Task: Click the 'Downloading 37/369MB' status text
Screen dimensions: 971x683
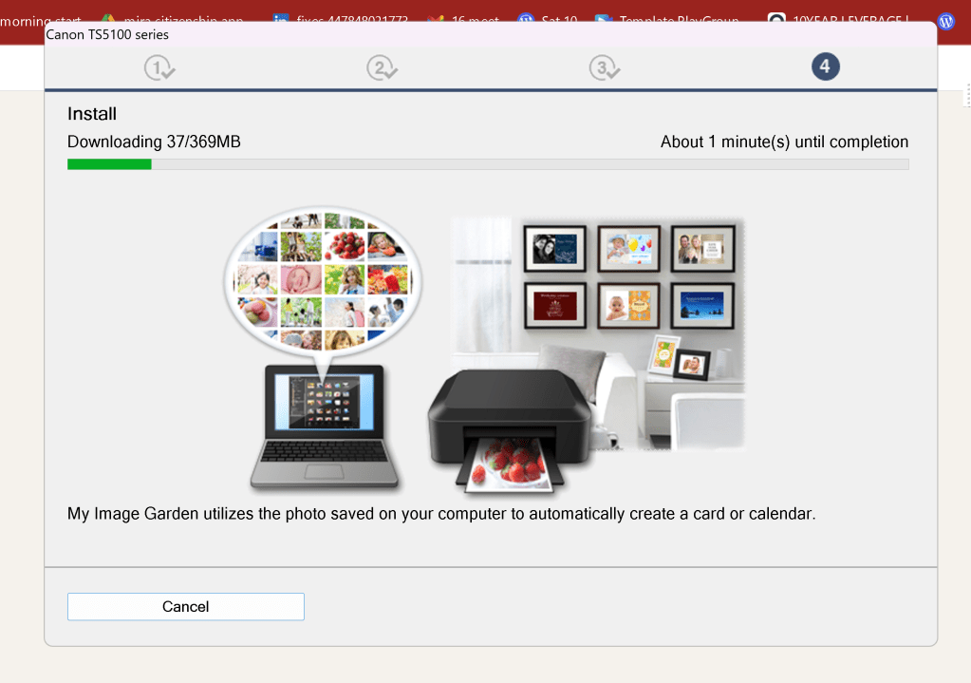Action: coord(154,142)
